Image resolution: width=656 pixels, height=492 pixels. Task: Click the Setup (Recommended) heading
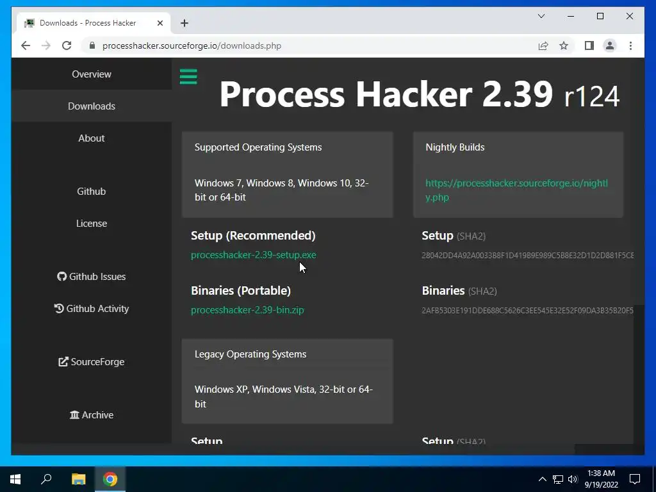tap(253, 236)
